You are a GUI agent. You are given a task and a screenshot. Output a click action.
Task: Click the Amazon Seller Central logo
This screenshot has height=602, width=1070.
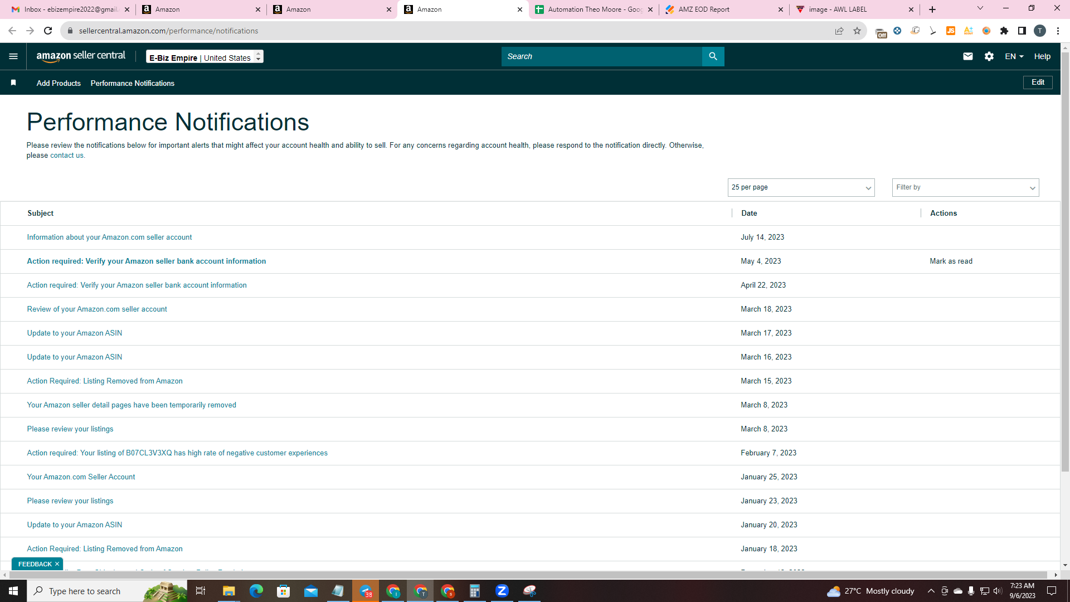81,56
